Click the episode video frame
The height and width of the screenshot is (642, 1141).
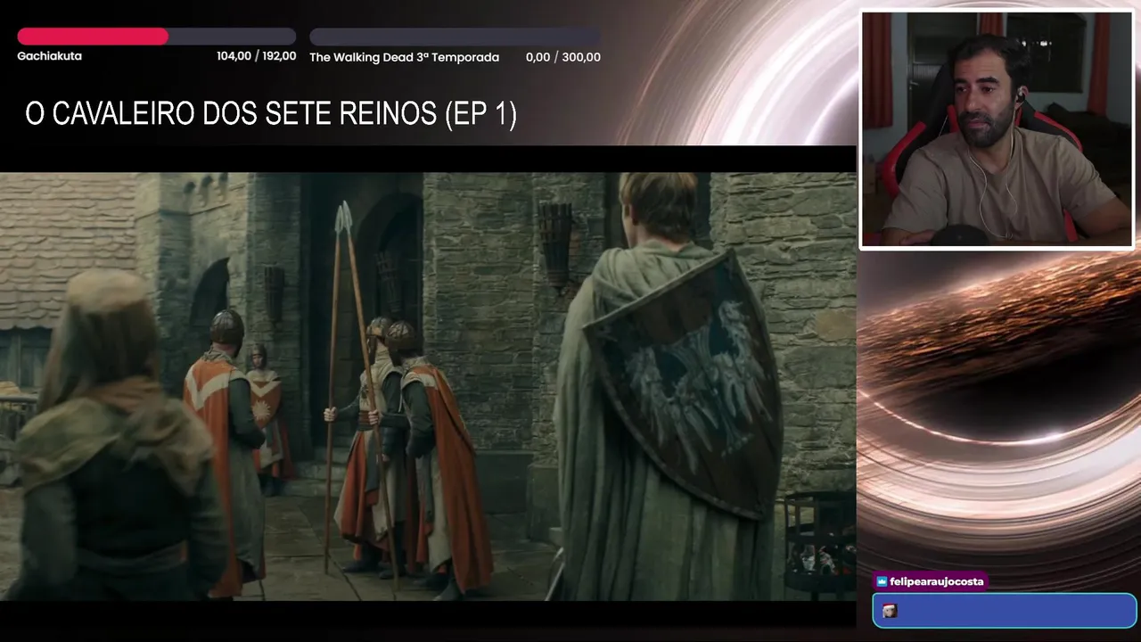428,386
